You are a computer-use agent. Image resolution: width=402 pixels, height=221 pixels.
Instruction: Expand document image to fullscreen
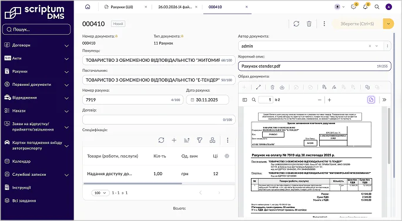(258, 88)
